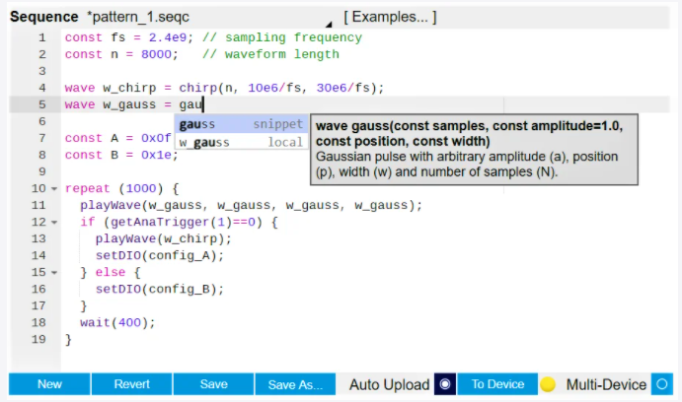682x402 pixels.
Task: Enable the Multi-Device toggle
Action: tap(662, 384)
